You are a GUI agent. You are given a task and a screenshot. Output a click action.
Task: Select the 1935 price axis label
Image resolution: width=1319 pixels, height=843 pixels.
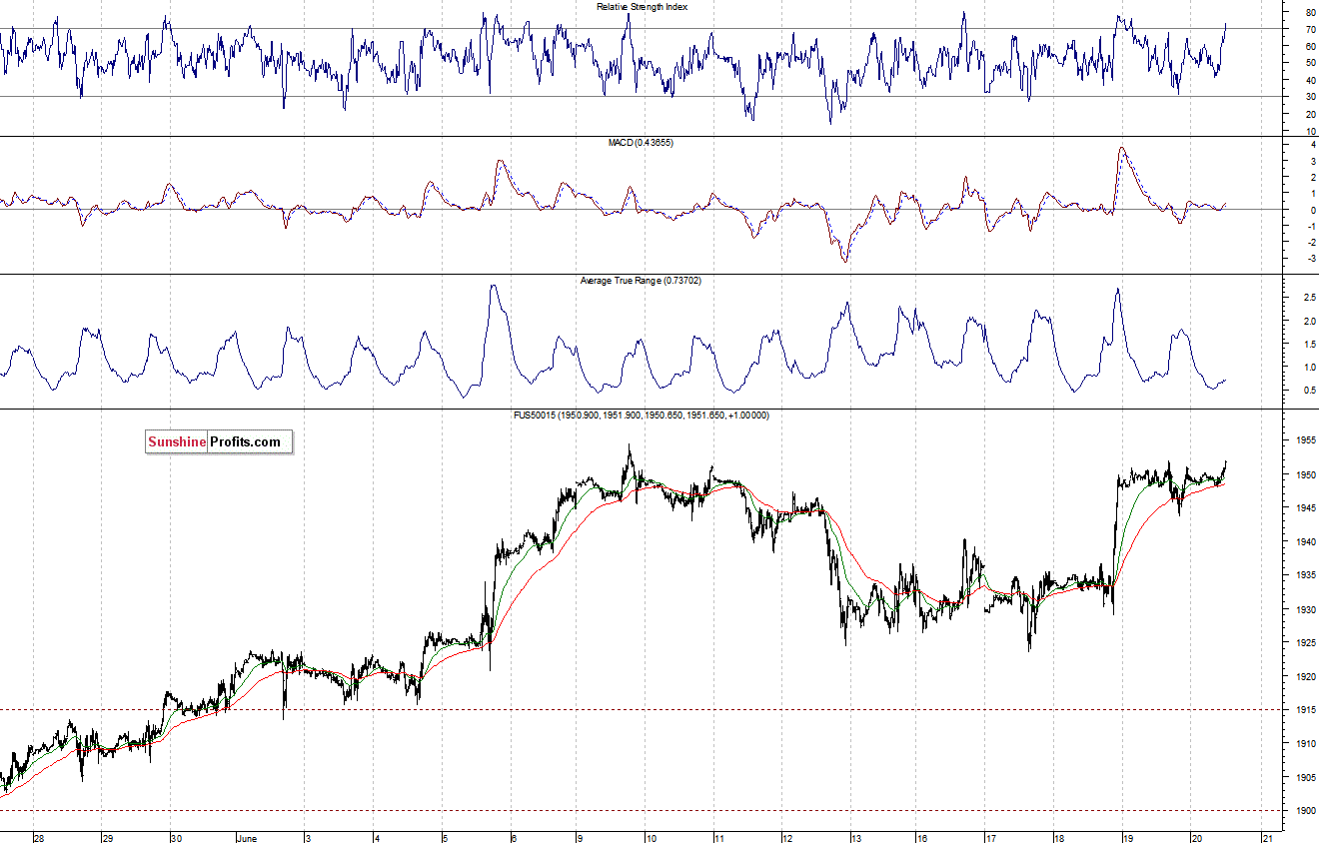(x=1305, y=575)
